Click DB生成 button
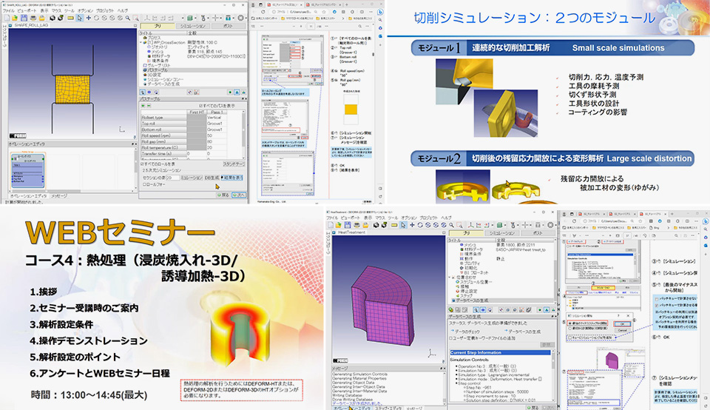710x410 pixels. pyautogui.click(x=212, y=178)
